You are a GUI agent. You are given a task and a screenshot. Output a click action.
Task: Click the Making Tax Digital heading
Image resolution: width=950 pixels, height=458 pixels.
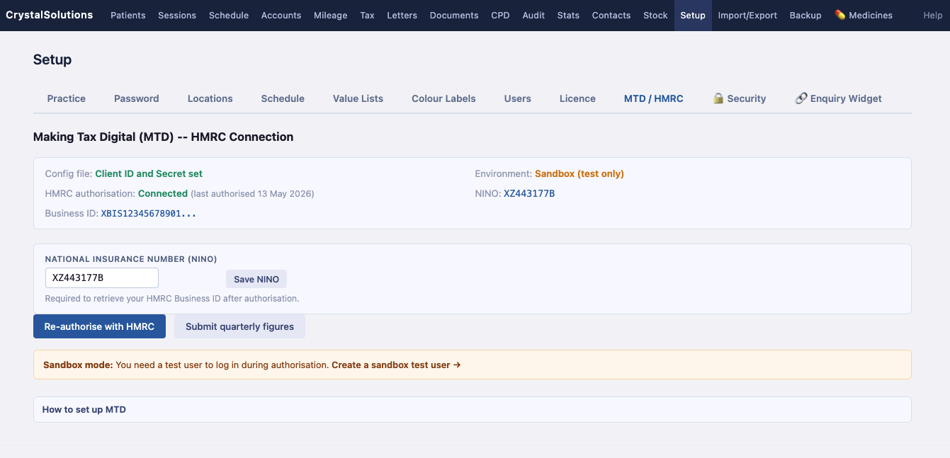tap(163, 137)
